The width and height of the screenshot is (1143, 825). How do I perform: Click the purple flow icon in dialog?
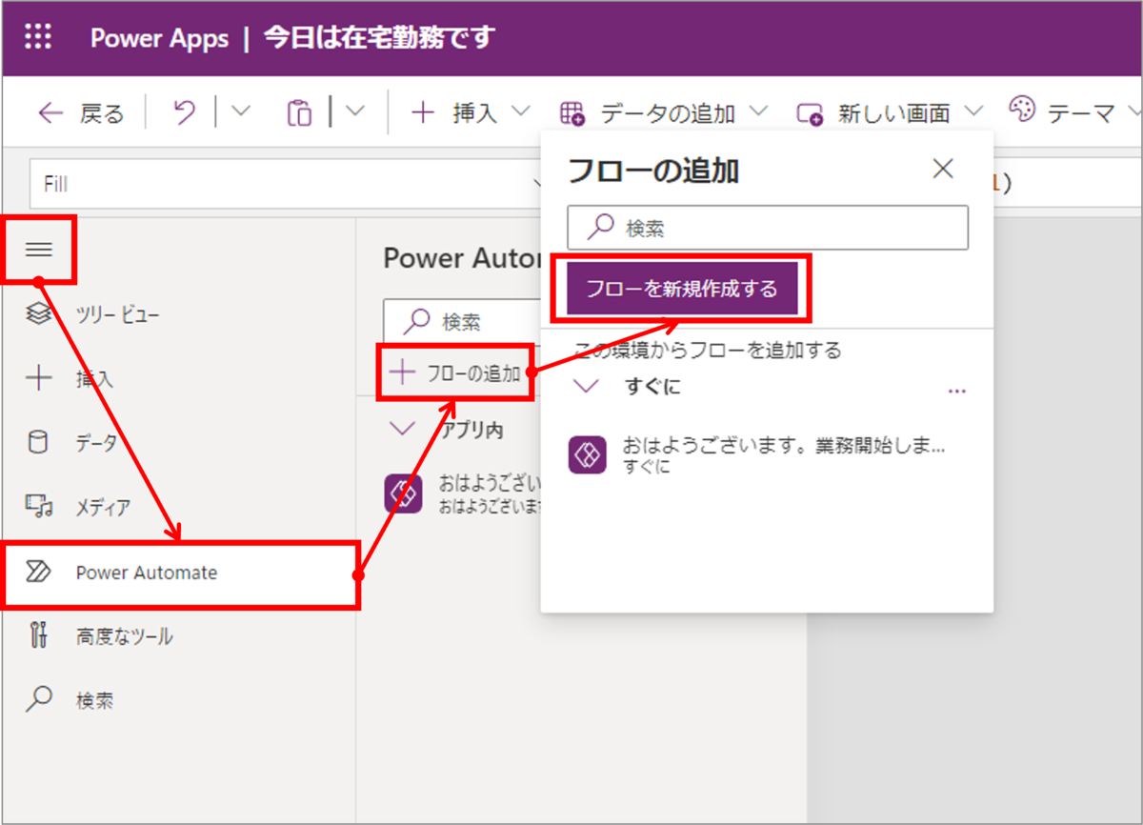pos(588,455)
